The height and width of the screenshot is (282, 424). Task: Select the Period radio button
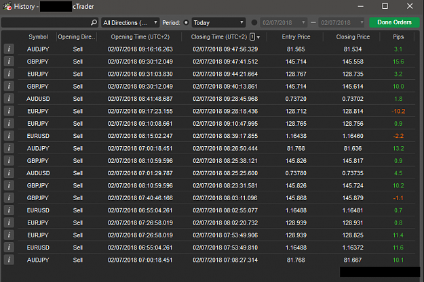click(186, 22)
